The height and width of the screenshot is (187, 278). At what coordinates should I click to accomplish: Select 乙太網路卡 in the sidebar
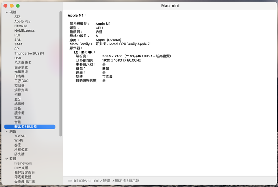point(23,63)
